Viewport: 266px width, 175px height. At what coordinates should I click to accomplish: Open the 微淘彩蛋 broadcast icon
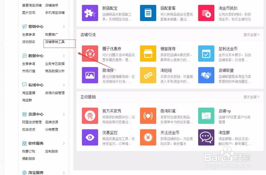(148, 116)
